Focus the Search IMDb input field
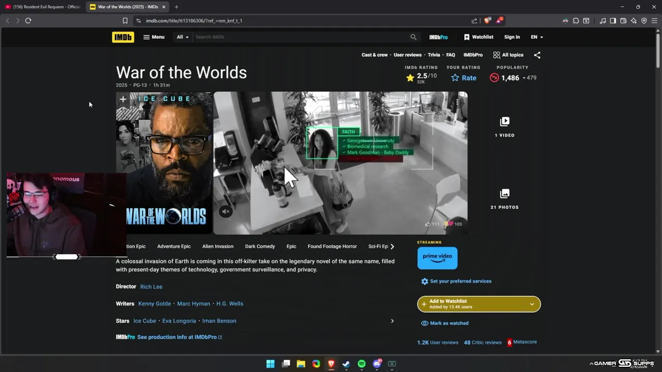The width and height of the screenshot is (662, 372). 300,37
